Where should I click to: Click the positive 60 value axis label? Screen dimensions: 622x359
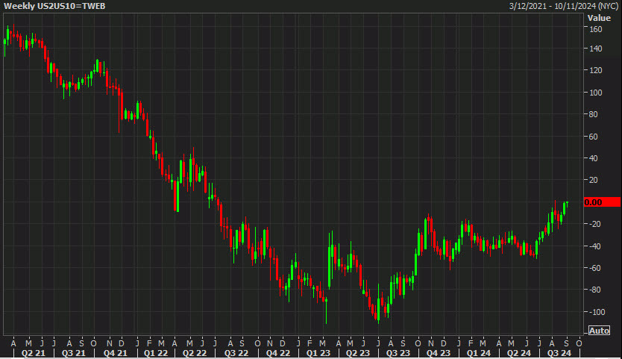coord(594,137)
